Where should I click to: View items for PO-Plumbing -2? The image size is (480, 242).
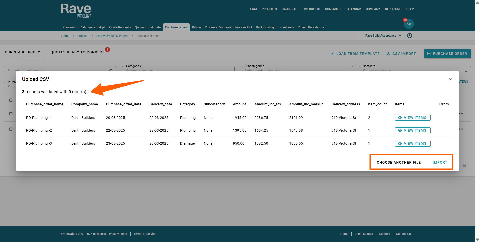412,130
